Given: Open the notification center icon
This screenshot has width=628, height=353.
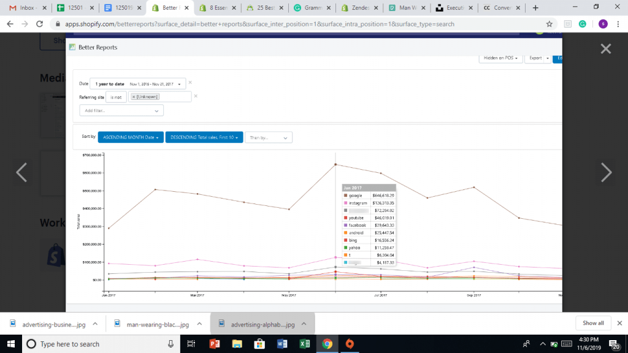Looking at the screenshot, I should (x=615, y=344).
